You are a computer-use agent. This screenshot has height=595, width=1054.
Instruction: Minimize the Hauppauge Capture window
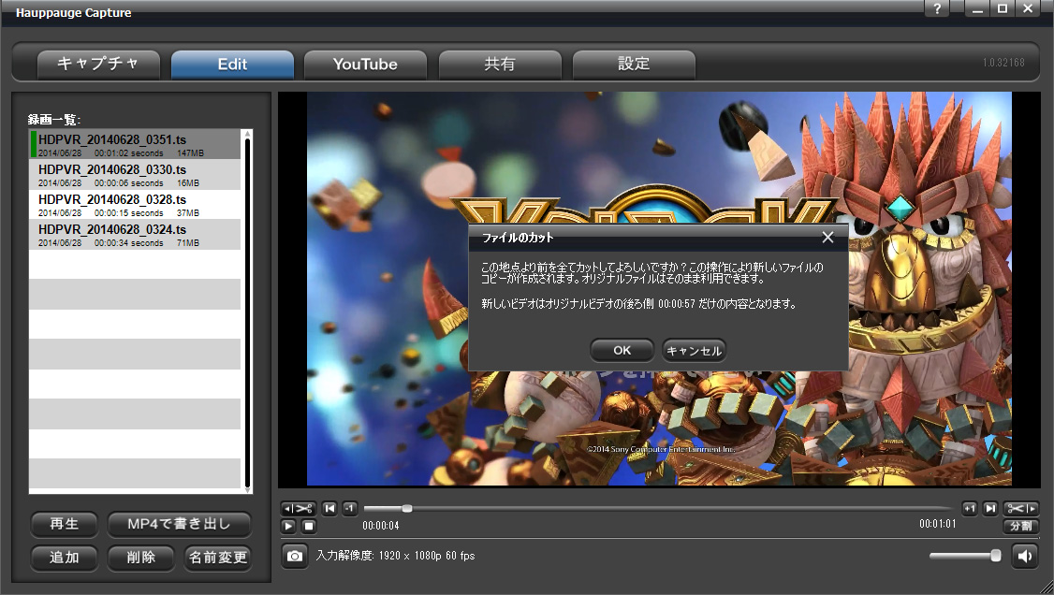point(977,8)
